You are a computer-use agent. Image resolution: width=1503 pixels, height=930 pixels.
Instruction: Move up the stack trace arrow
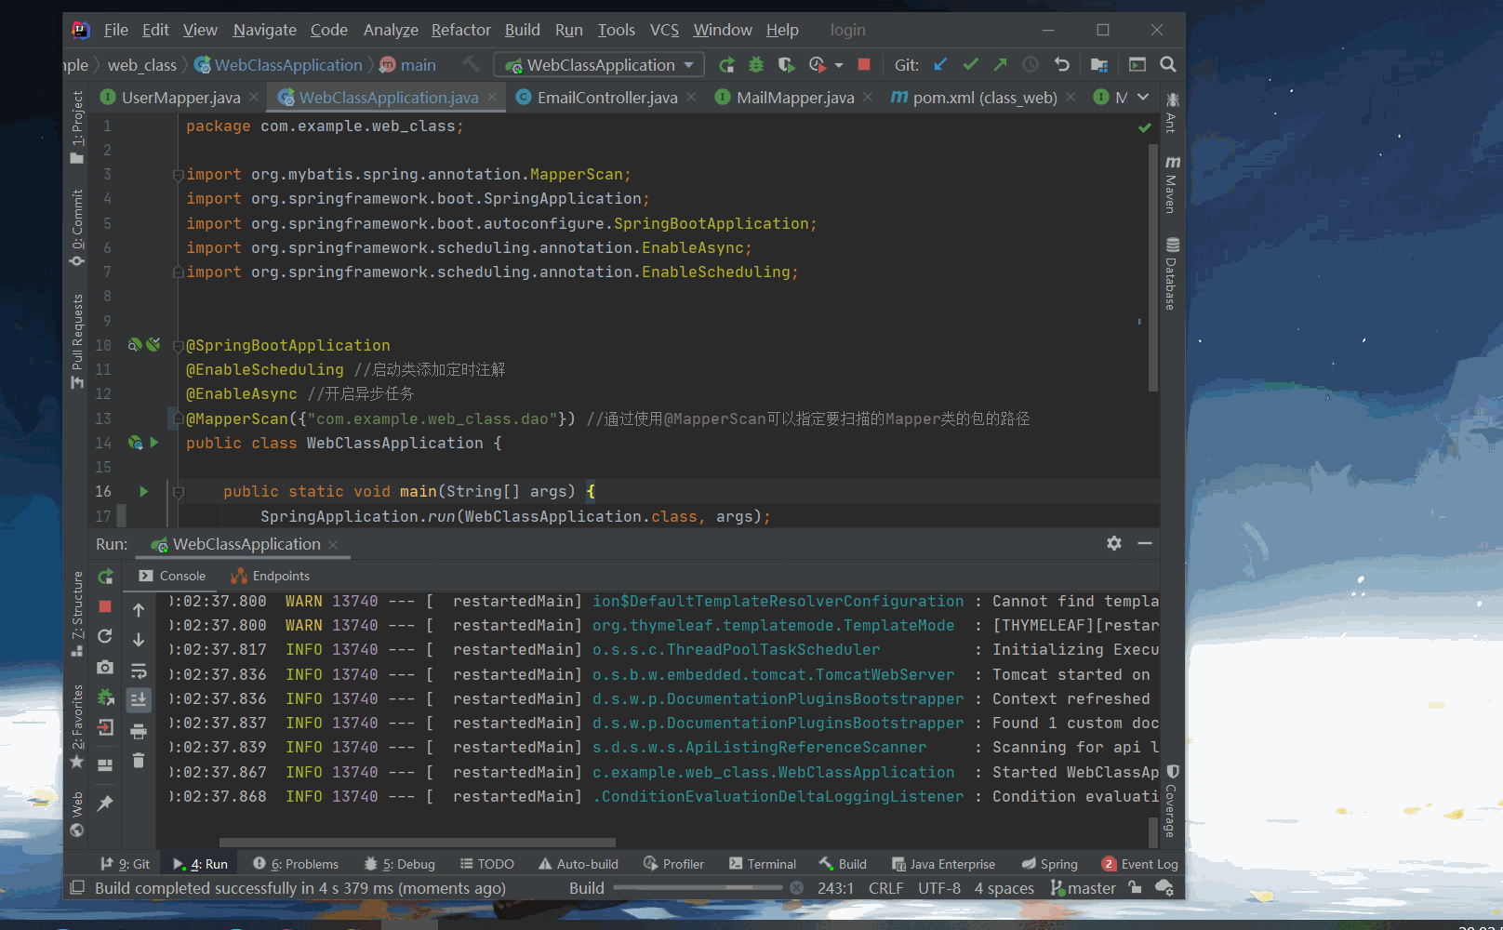click(139, 610)
